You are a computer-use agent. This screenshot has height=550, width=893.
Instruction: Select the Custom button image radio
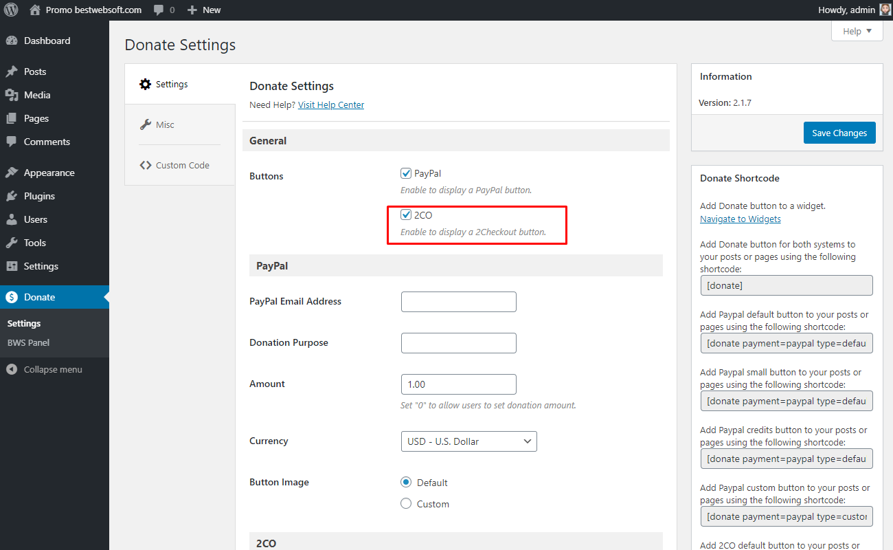406,504
